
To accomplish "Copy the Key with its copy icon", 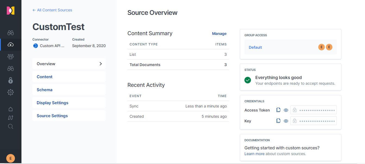I will [x=278, y=121].
